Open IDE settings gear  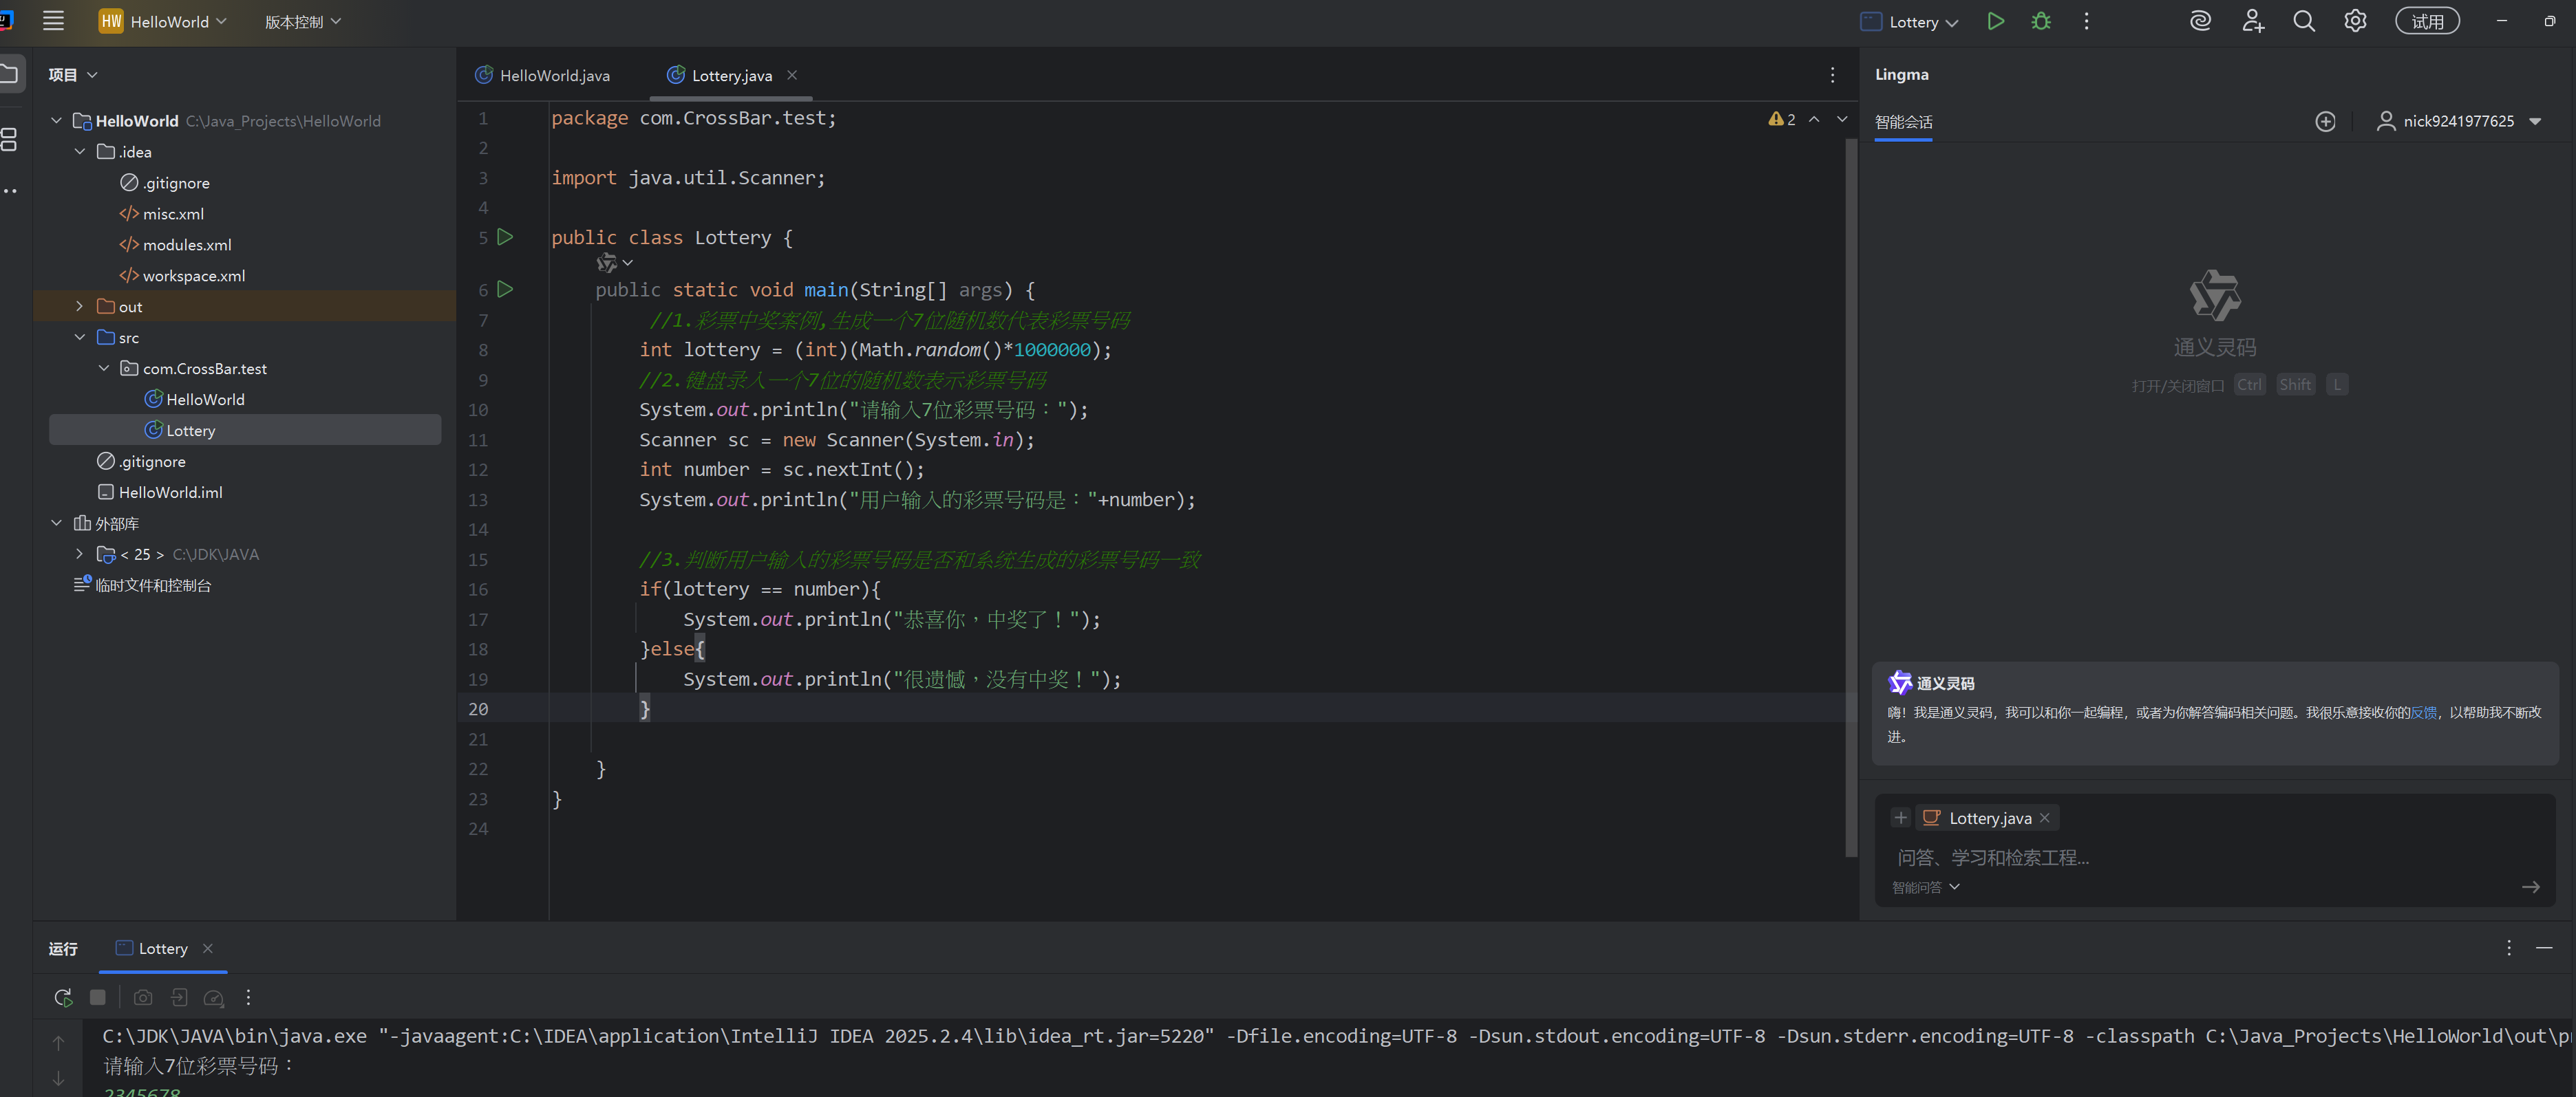(2355, 21)
